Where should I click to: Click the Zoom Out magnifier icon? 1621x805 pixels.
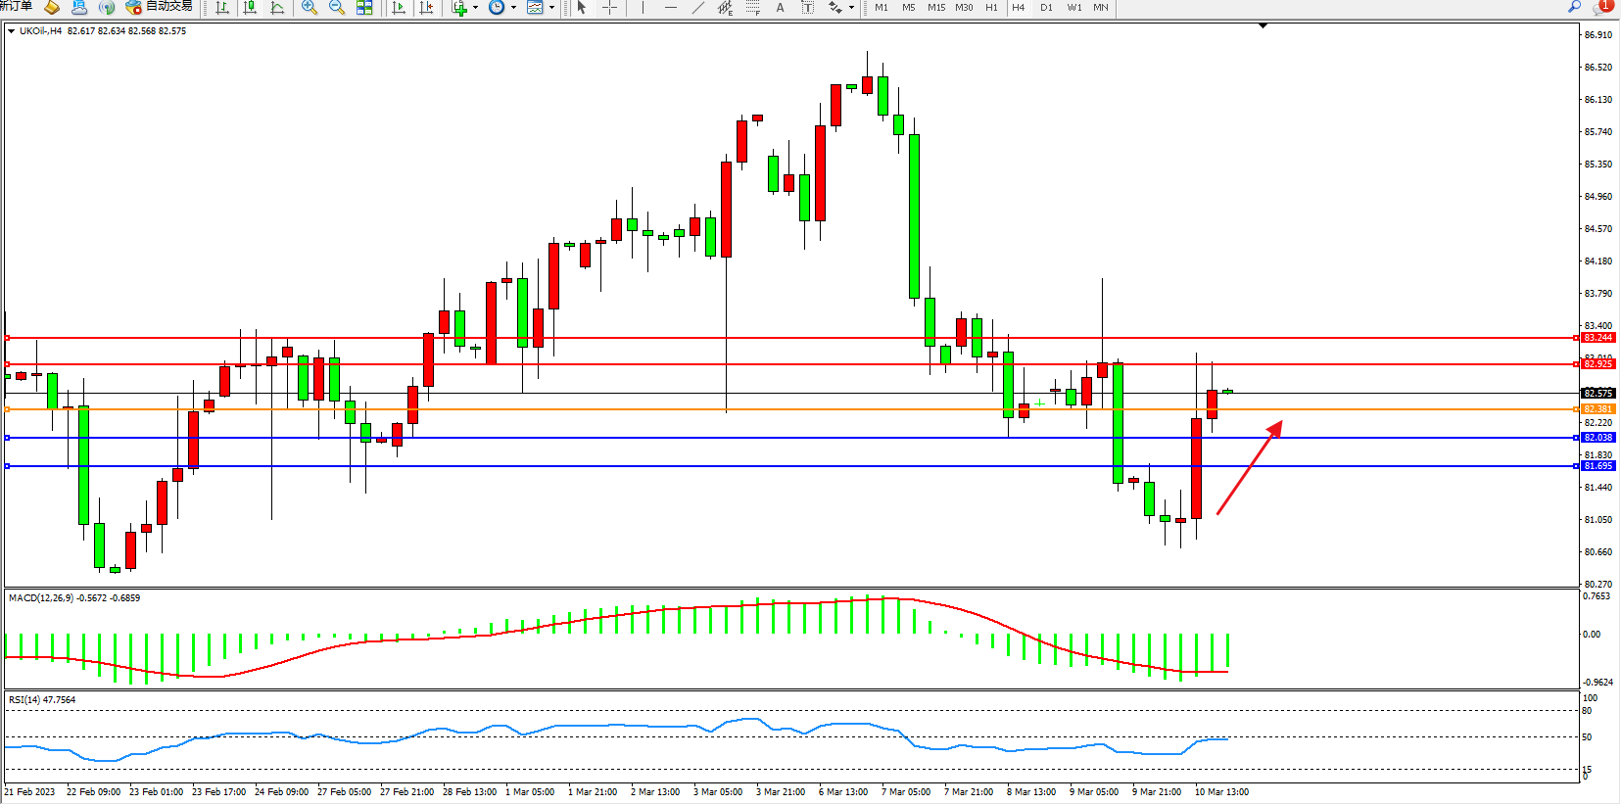tap(337, 8)
